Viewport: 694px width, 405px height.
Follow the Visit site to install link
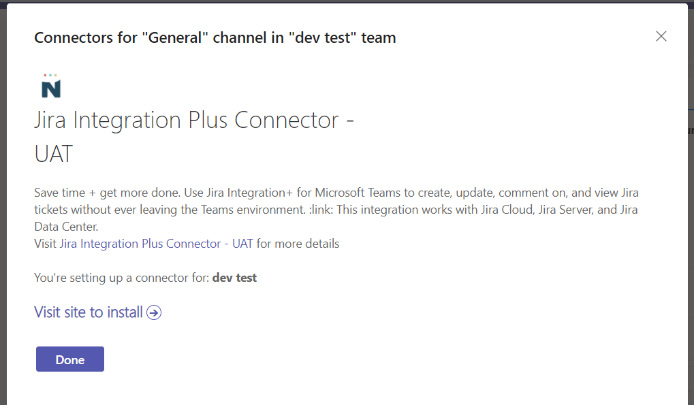[89, 312]
